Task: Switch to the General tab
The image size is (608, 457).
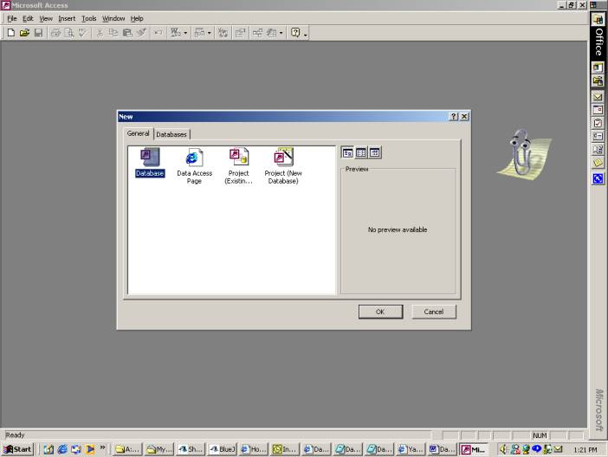Action: 138,133
